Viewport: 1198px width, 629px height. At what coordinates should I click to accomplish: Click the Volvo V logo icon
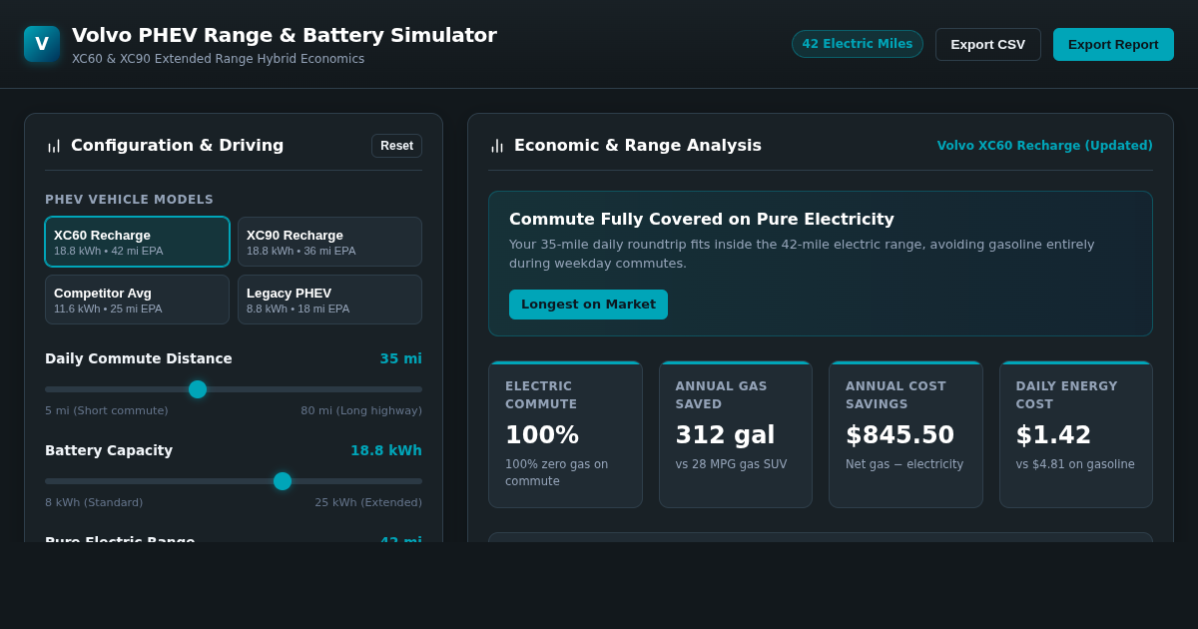click(x=42, y=44)
